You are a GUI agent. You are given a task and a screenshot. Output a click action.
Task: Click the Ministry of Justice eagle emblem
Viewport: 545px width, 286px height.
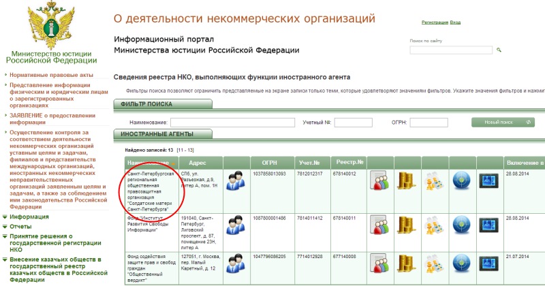click(x=52, y=25)
